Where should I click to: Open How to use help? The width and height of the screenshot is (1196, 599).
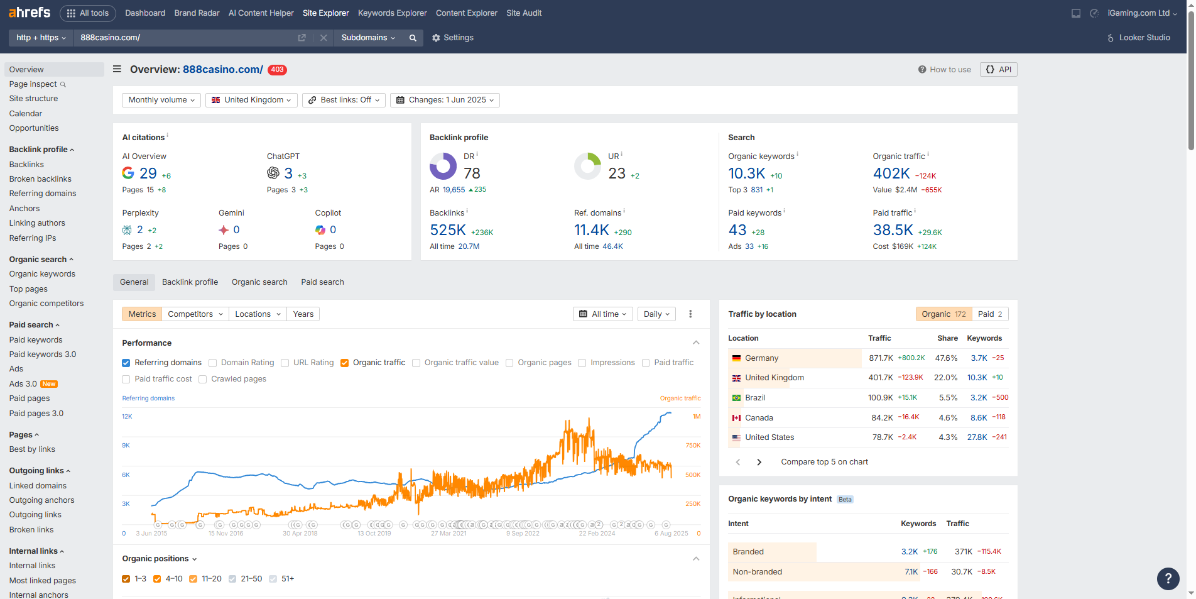[x=944, y=70]
